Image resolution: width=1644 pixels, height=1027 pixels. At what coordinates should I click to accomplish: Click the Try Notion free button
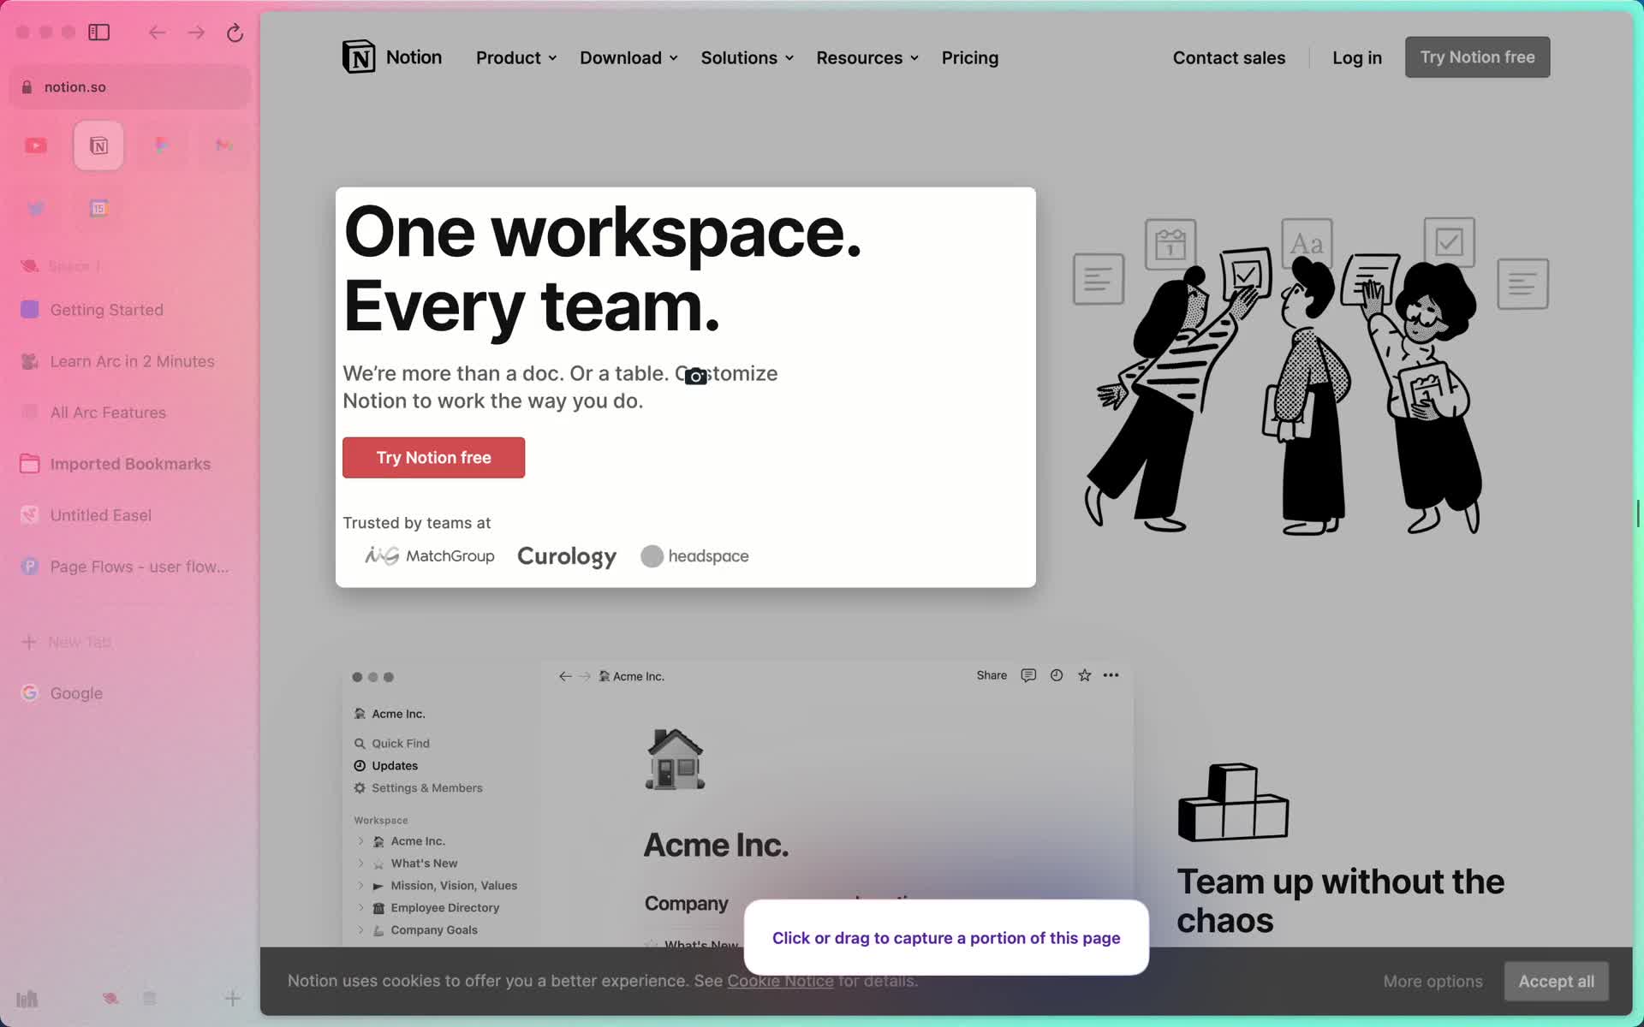click(x=433, y=457)
